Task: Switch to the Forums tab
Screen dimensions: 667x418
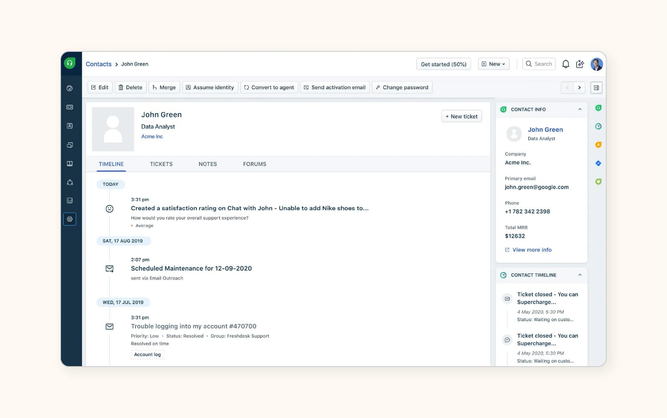Action: click(255, 164)
